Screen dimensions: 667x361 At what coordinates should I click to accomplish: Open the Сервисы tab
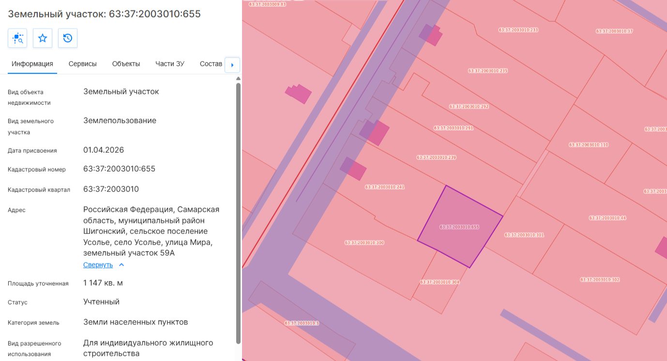[83, 64]
